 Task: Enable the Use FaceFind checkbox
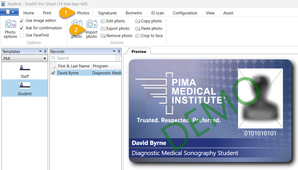point(22,35)
